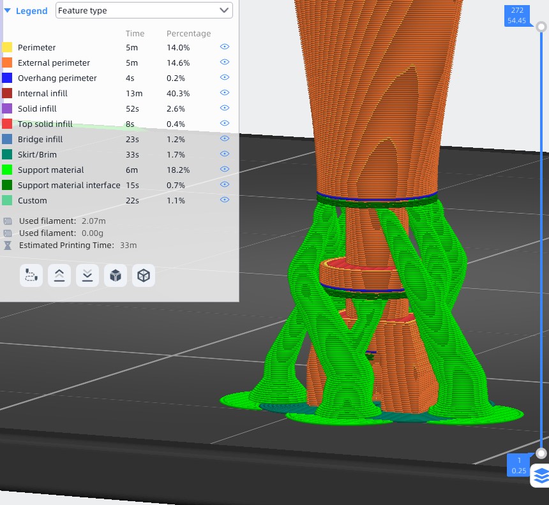Hide Internal infill with its eye icon
This screenshot has height=505, width=549.
224,93
